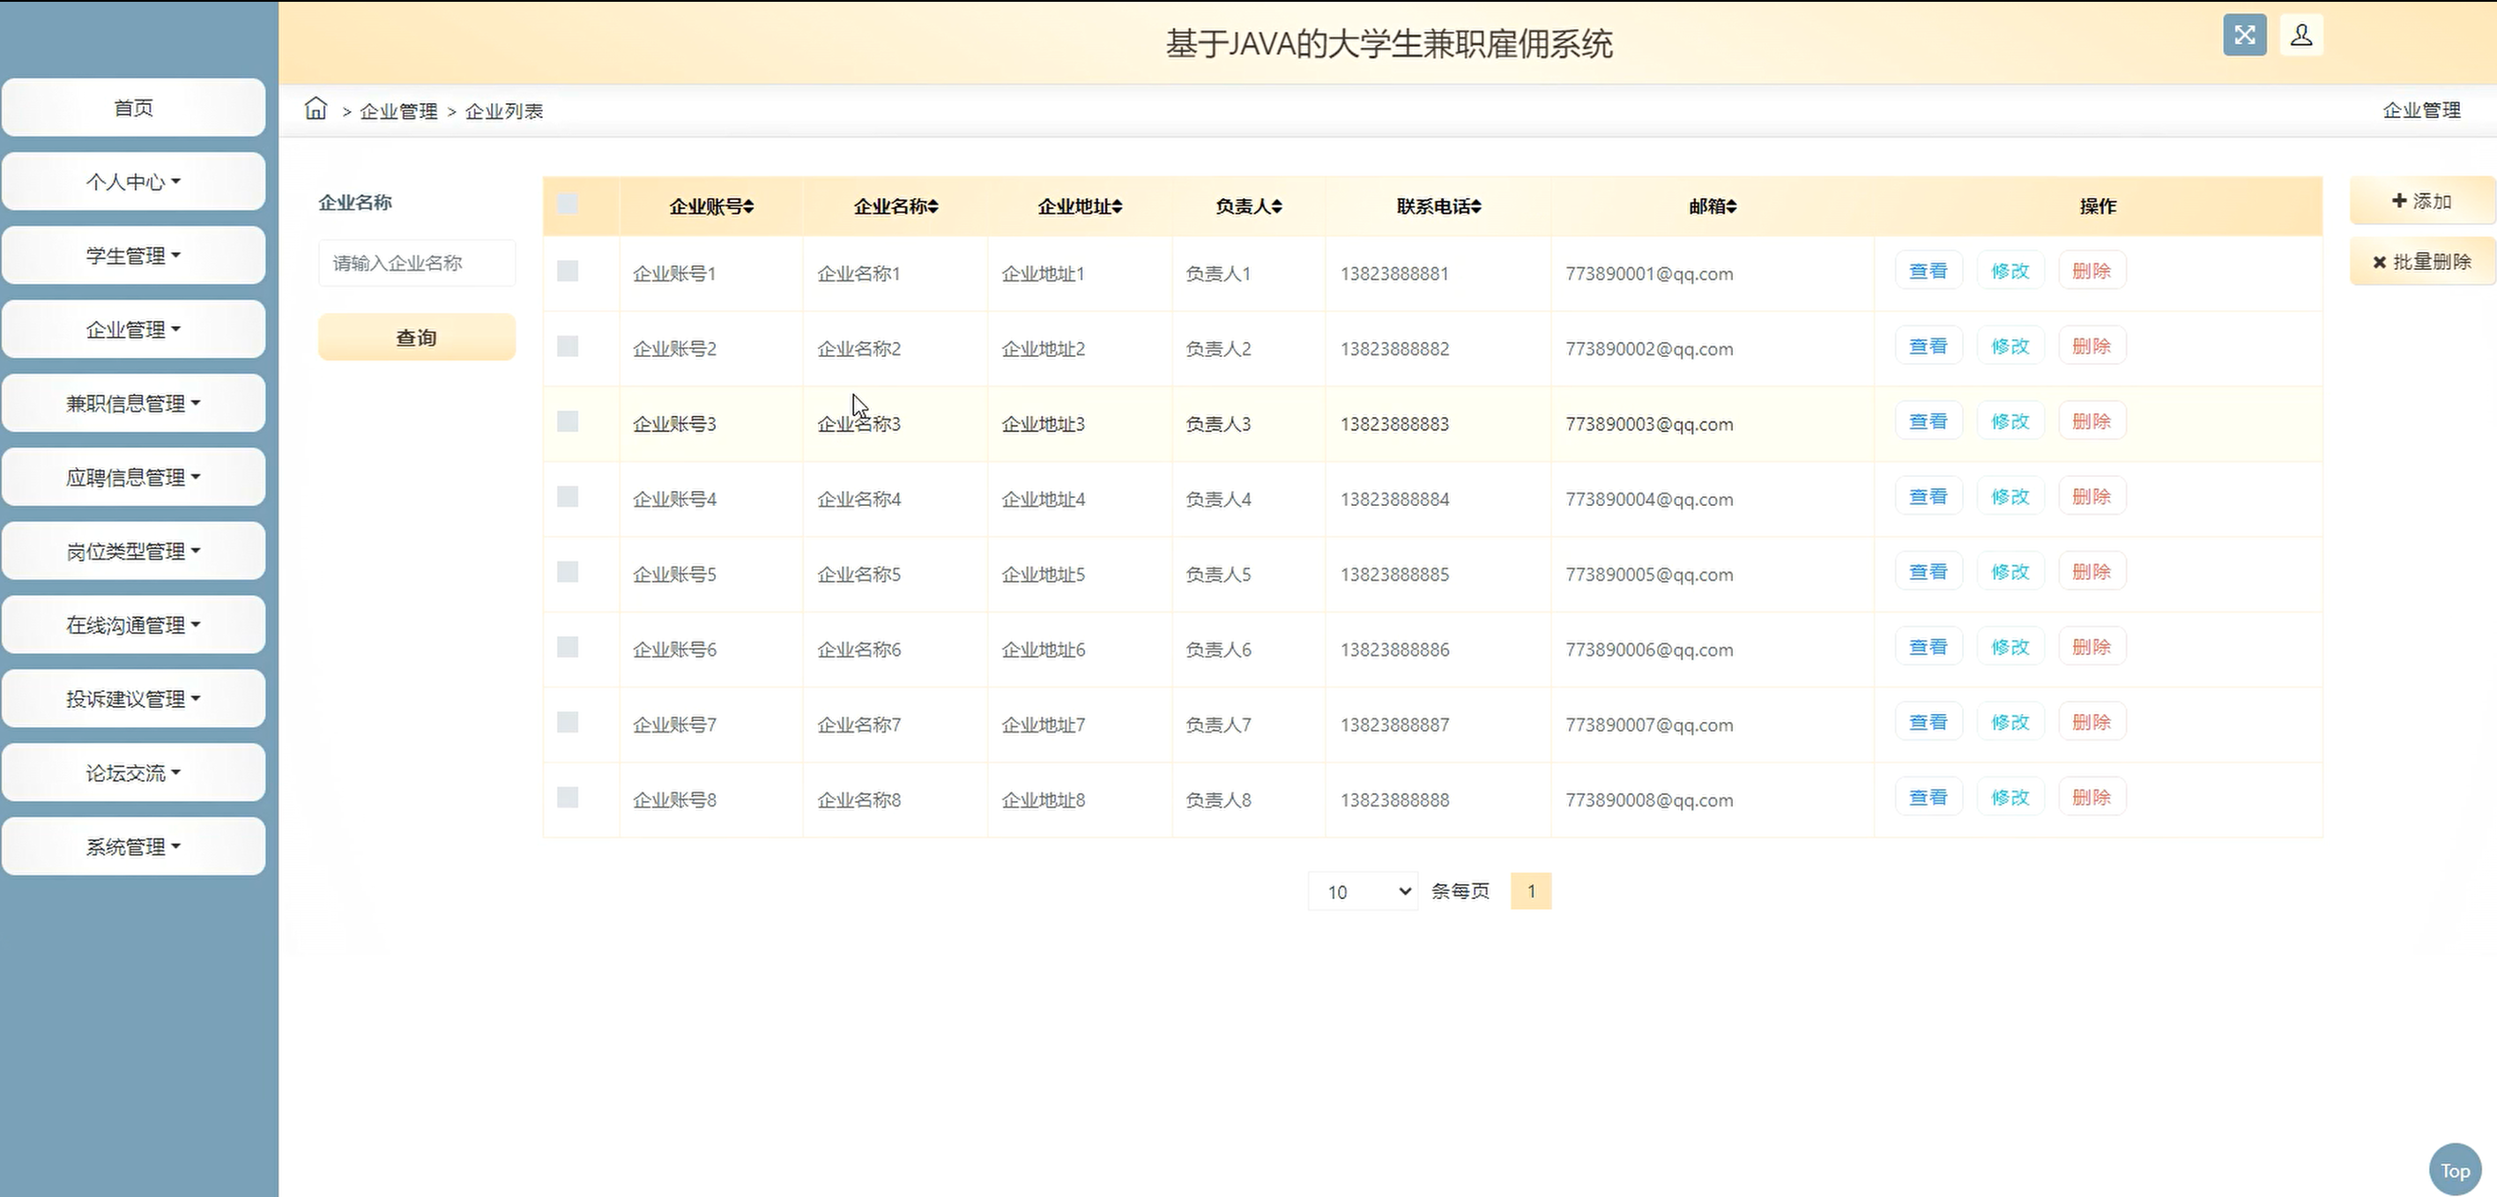This screenshot has height=1197, width=2497.
Task: Expand the 学生管理 sidebar menu
Action: click(x=134, y=255)
